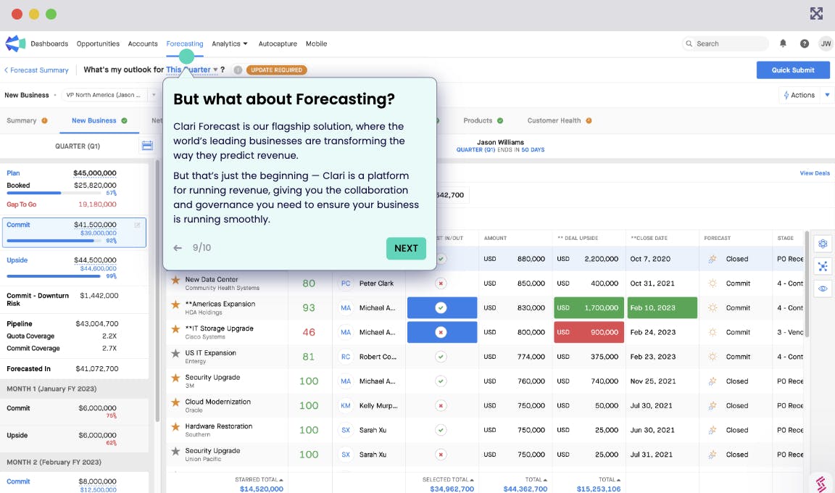This screenshot has height=493, width=835.
Task: Click the lightning icon beside Actions
Action: click(786, 95)
